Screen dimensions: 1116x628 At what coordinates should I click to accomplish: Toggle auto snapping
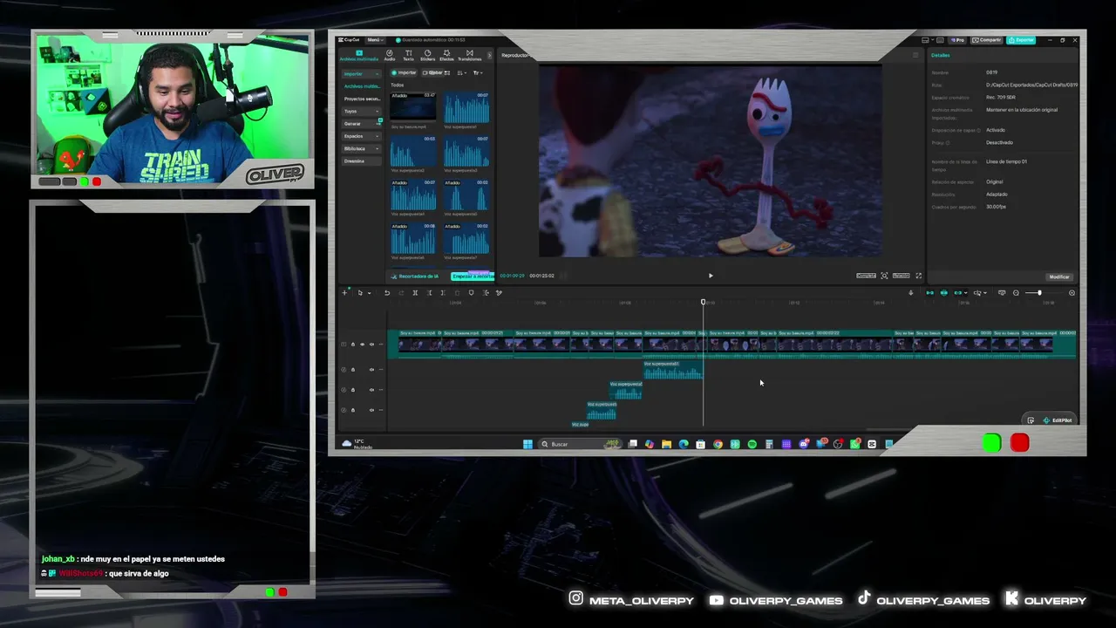tap(943, 293)
